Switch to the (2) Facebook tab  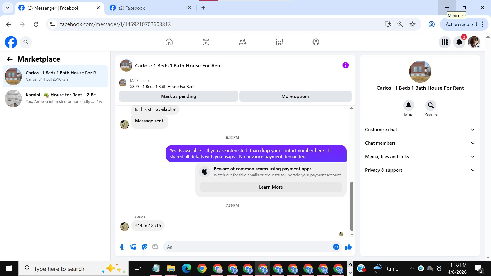tap(151, 8)
